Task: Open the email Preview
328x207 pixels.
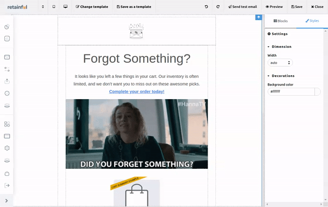Action: [274, 7]
